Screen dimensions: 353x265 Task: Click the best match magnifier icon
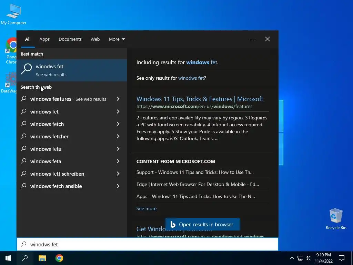[26, 69]
